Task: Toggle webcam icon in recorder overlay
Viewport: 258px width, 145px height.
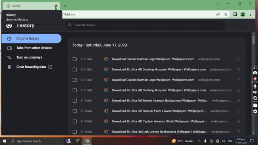Action: (255, 98)
